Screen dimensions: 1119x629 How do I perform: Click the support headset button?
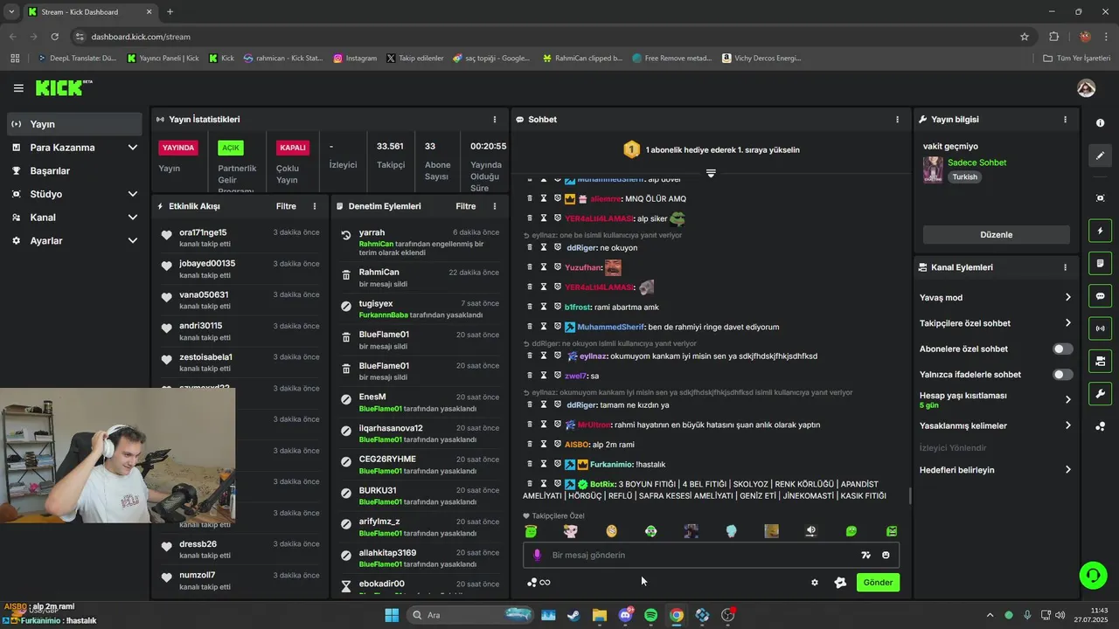tap(1093, 574)
